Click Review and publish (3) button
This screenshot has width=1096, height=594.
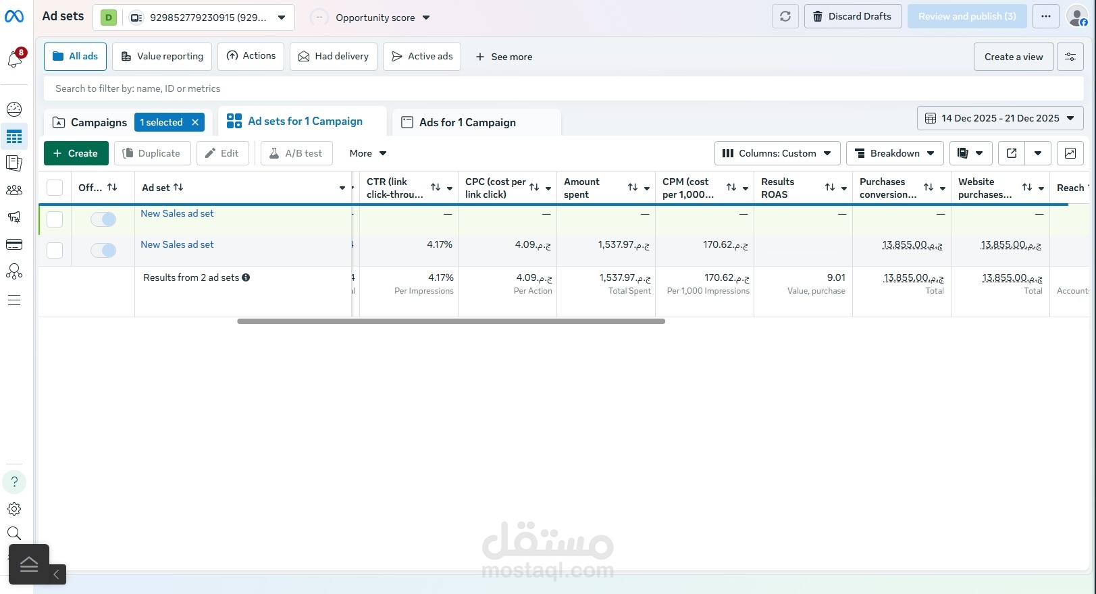pyautogui.click(x=967, y=16)
